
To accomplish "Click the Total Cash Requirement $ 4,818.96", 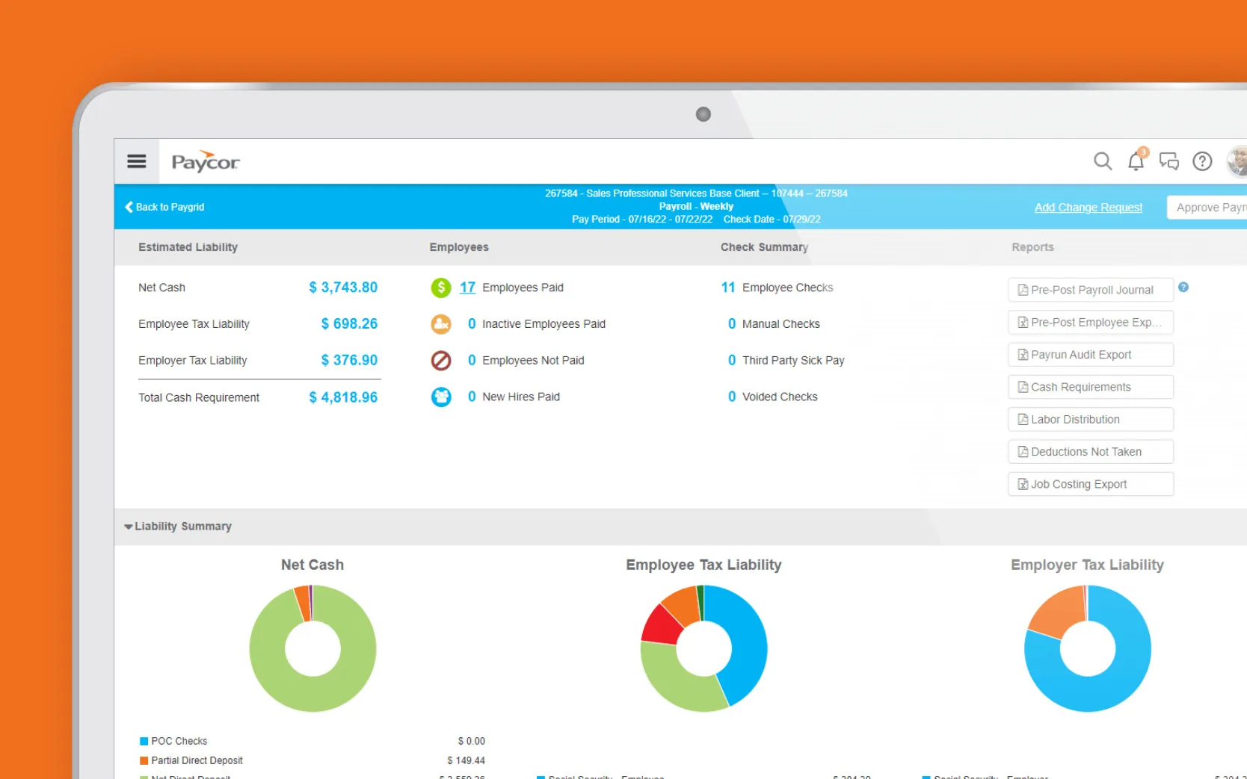I will point(343,397).
